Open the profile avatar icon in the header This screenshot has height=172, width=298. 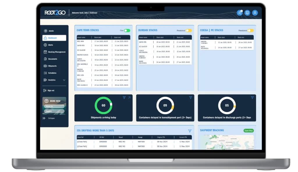pos(255,13)
